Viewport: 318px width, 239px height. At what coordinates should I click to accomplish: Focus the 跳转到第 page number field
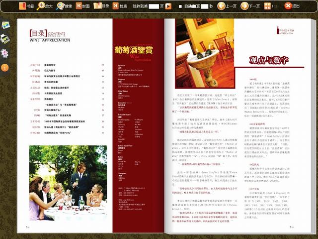tap(154, 6)
